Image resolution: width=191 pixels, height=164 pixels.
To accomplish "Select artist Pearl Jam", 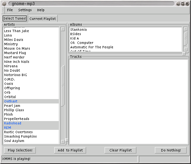I will coord(31,106).
